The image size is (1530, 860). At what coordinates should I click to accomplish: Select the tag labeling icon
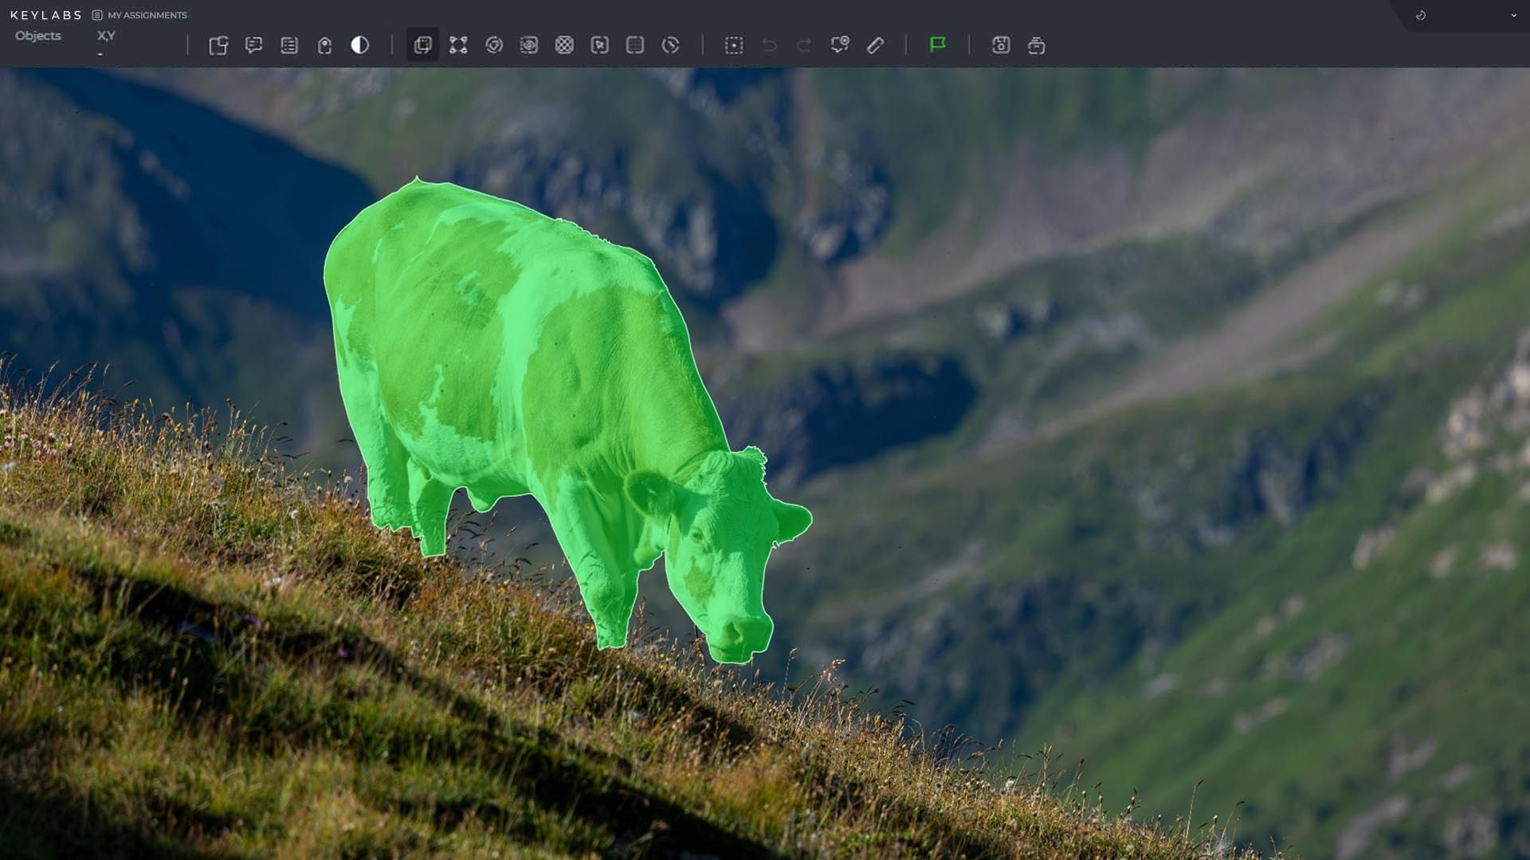pos(324,45)
